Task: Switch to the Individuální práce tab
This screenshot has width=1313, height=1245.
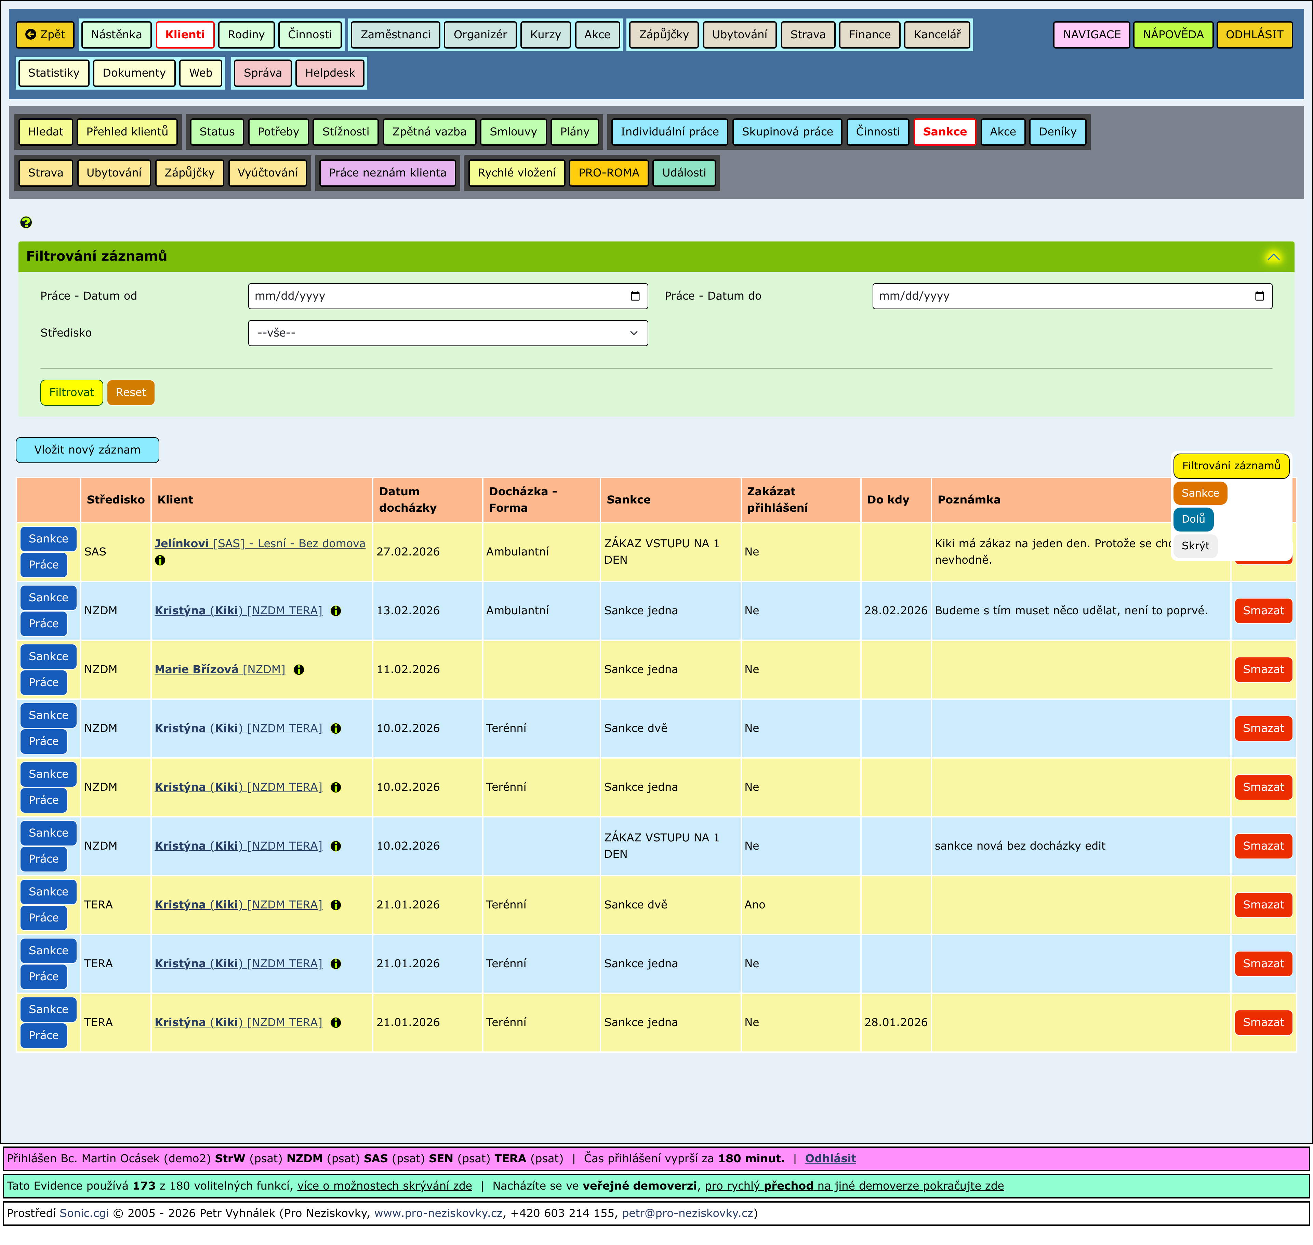Action: click(669, 131)
